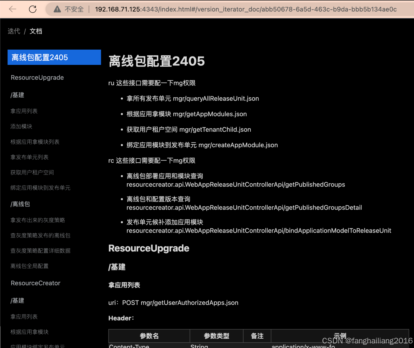This screenshot has height=348, width=414.
Task: Open the ResourceUpgrade sidebar section
Action: click(37, 77)
